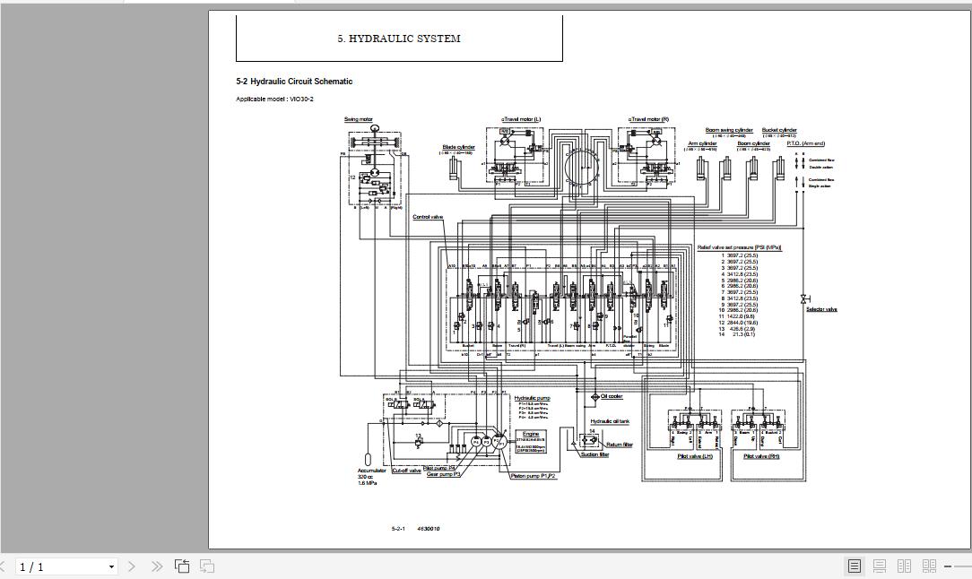972x579 pixels.
Task: Click the 'Gear pump P3' label
Action: pos(443,474)
